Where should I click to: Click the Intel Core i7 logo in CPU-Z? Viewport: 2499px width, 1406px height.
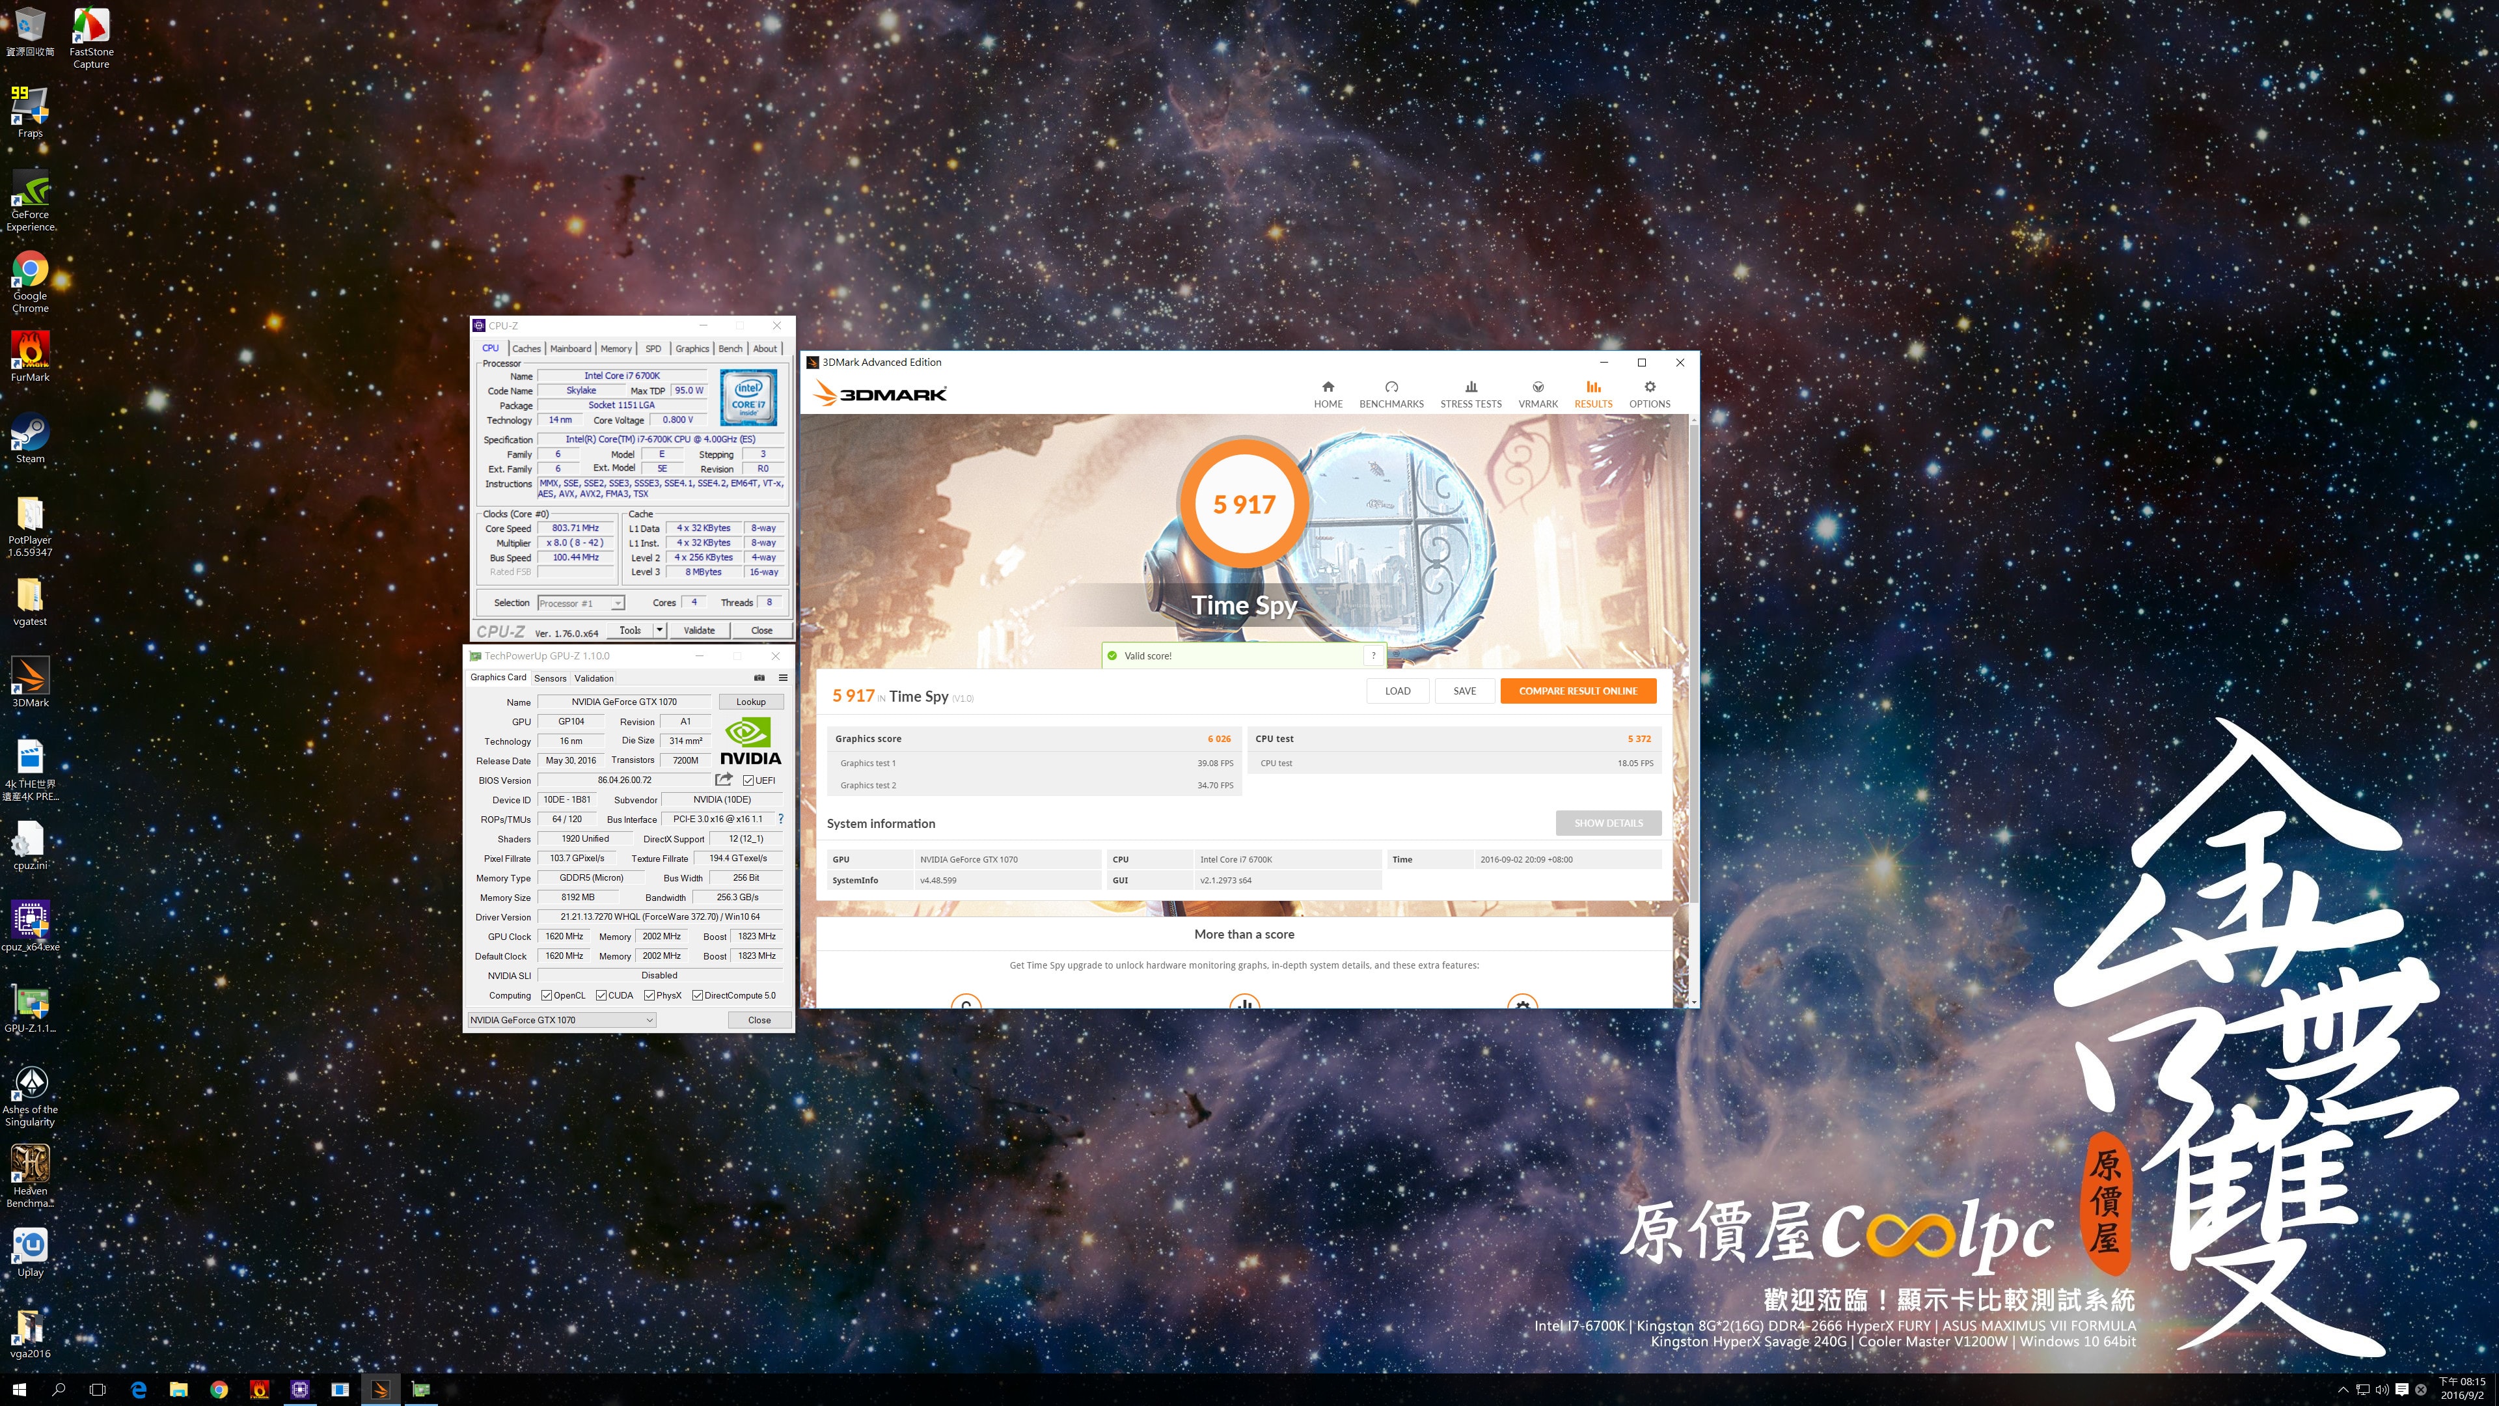(749, 397)
